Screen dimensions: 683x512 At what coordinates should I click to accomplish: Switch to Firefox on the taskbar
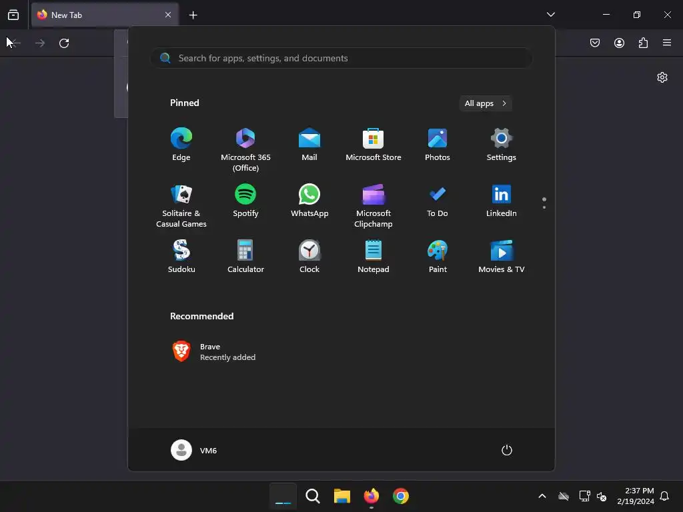point(371,496)
